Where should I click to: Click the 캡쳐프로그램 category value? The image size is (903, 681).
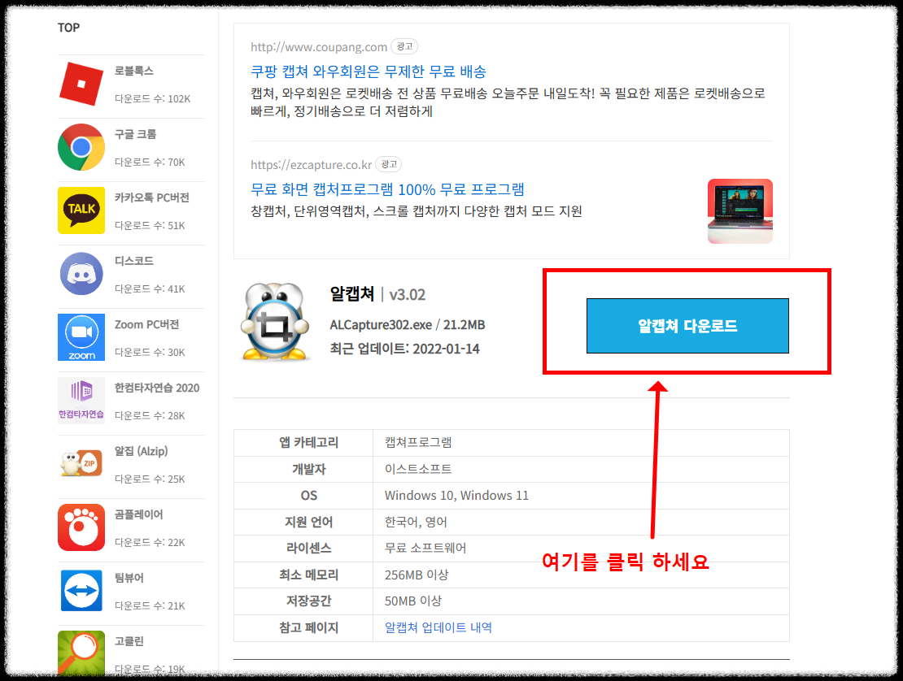point(418,442)
